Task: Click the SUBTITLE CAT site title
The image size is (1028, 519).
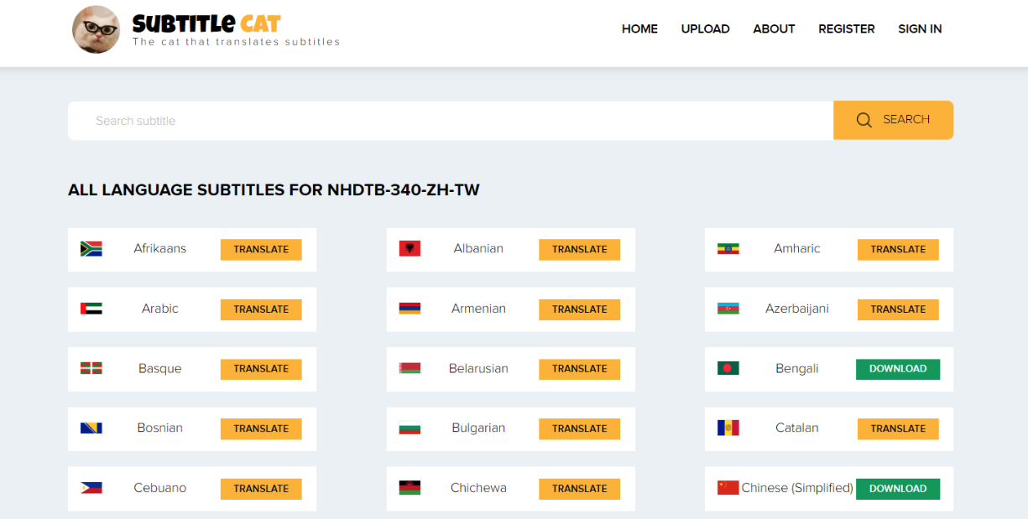Action: (x=206, y=23)
